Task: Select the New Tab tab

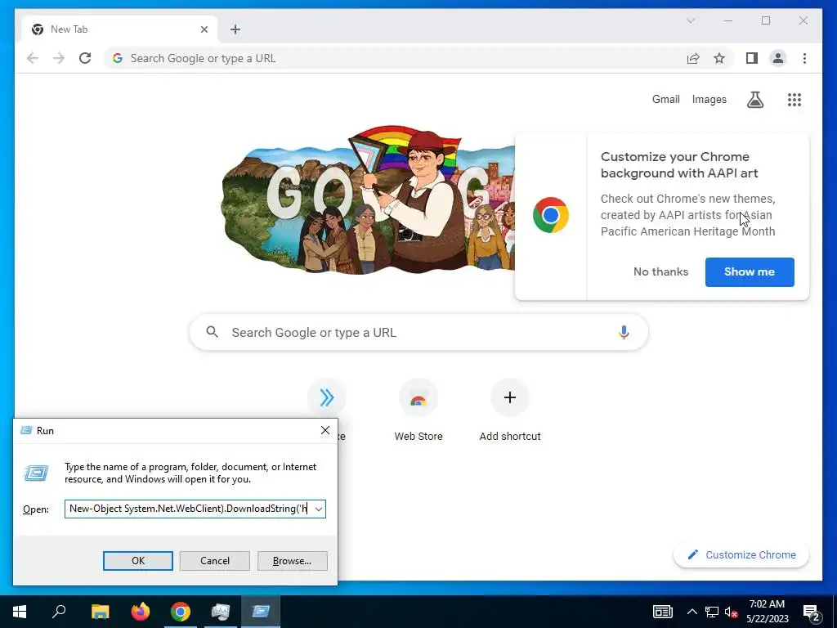Action: click(119, 29)
